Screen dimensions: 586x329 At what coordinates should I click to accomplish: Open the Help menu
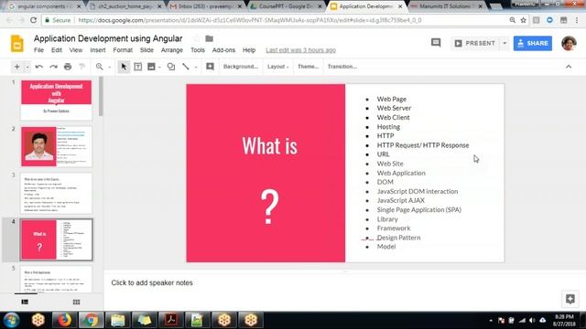point(249,50)
